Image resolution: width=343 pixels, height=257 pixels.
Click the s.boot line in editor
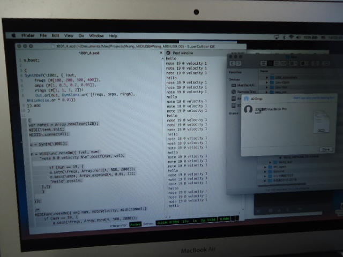tap(32, 61)
